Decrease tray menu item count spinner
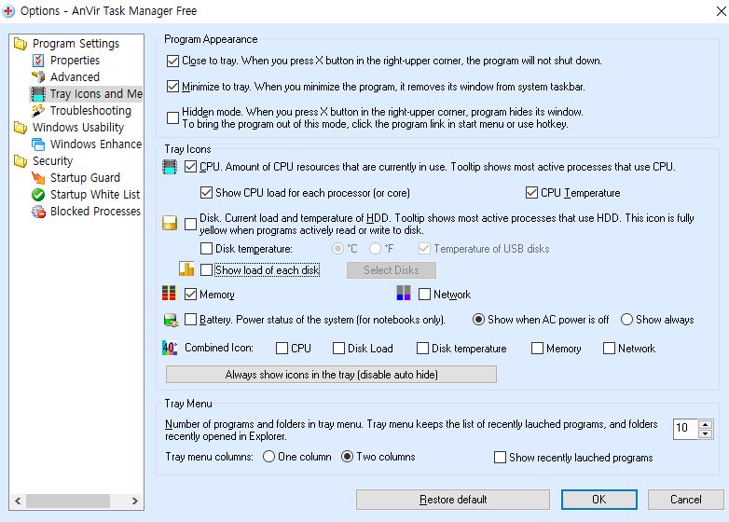Image resolution: width=729 pixels, height=522 pixels. (706, 434)
